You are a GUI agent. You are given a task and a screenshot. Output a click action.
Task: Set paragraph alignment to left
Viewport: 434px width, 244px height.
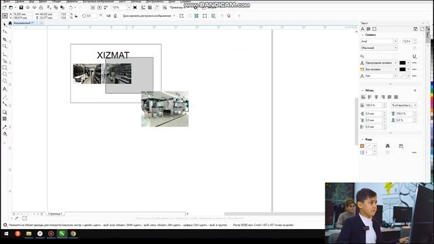tap(370, 97)
